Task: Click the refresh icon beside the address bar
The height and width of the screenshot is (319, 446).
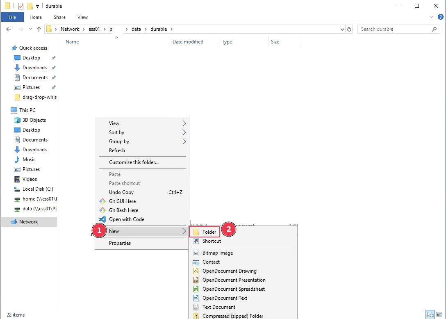Action: (x=349, y=29)
